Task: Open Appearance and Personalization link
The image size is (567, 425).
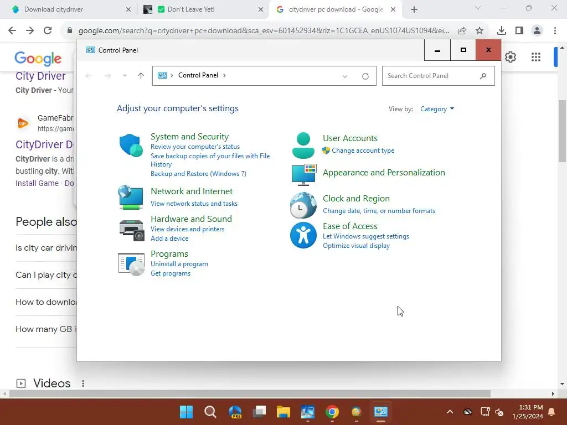Action: [384, 173]
